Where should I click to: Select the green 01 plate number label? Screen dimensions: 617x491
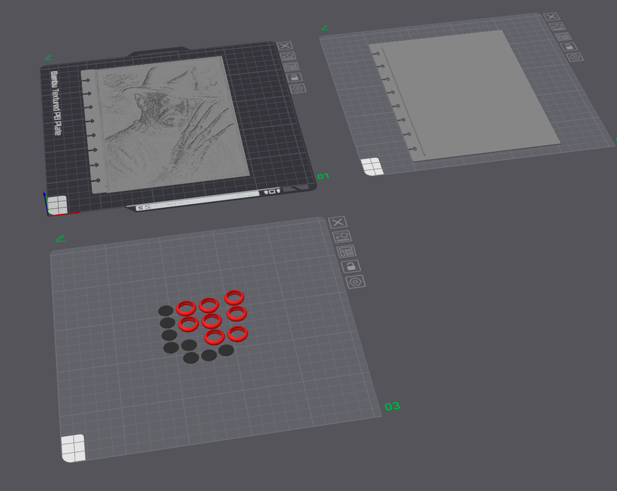pyautogui.click(x=323, y=177)
